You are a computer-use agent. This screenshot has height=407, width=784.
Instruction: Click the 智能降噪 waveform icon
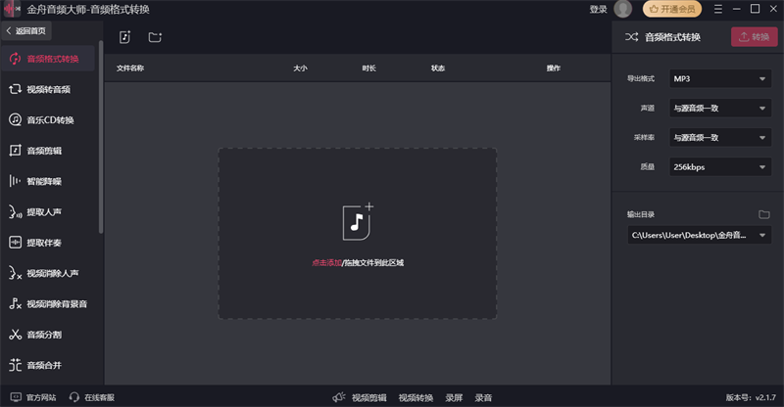15,181
